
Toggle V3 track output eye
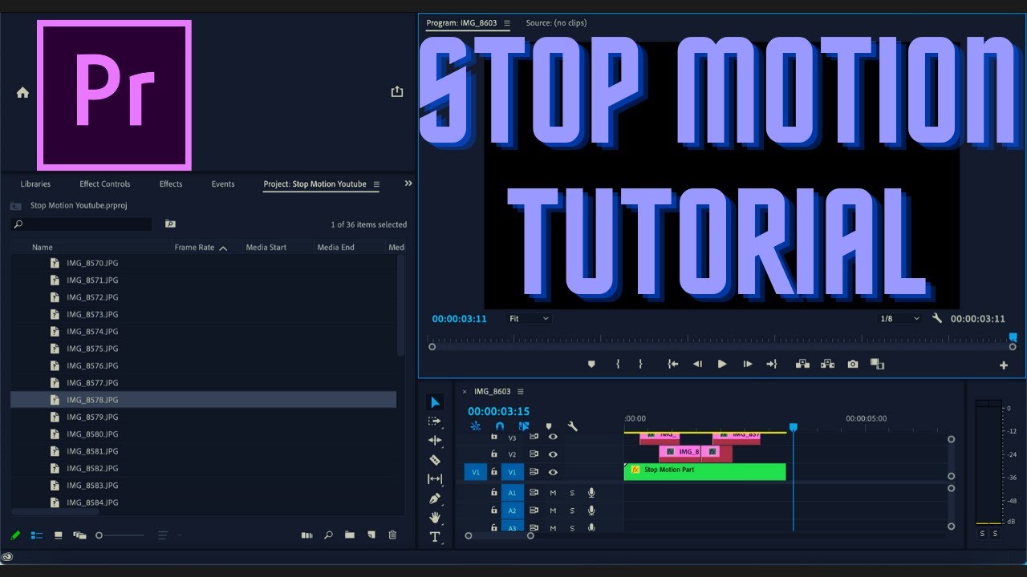point(553,437)
